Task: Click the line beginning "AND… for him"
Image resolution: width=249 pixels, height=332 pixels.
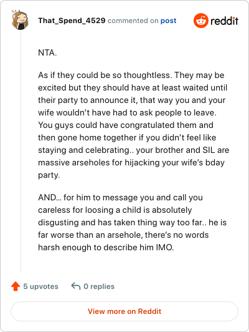Action: pyautogui.click(x=120, y=198)
